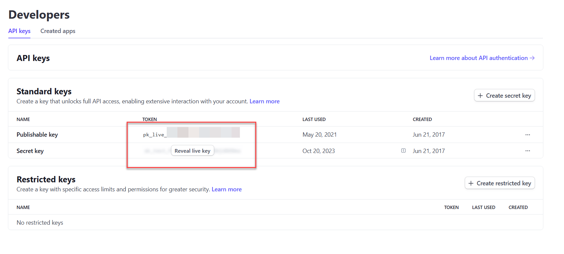This screenshot has width=564, height=254.
Task: Click info icon beside Secret key created date
Action: click(x=403, y=151)
